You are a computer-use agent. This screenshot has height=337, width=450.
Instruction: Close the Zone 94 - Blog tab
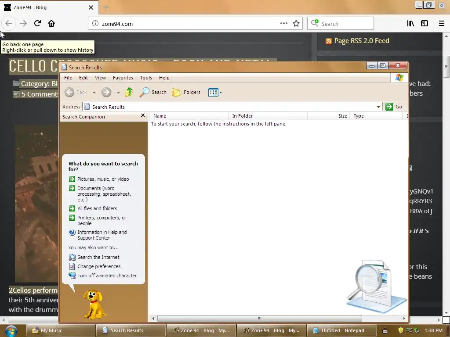(91, 7)
